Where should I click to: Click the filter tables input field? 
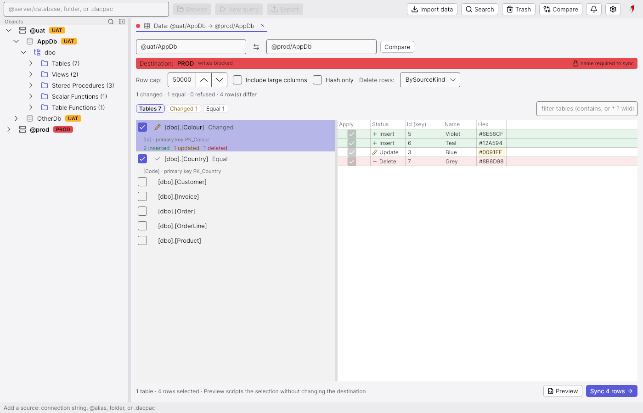pyautogui.click(x=587, y=109)
